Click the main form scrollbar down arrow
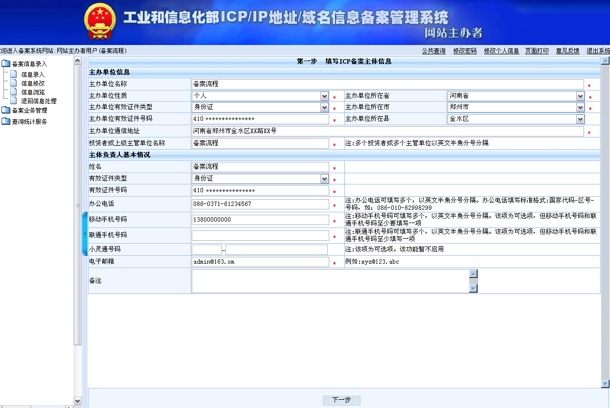Image resolution: width=610 pixels, height=408 pixels. [605, 384]
